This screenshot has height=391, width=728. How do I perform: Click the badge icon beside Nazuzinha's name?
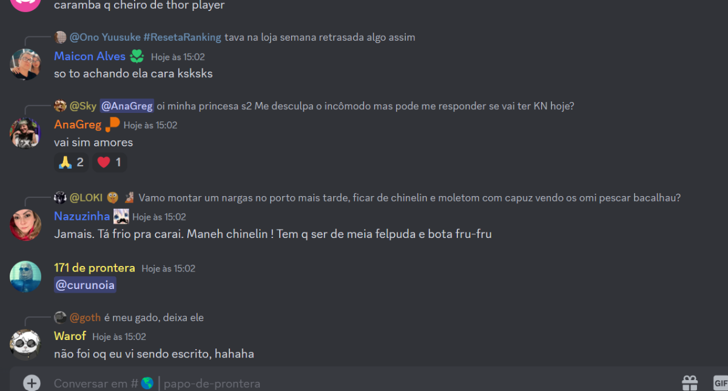click(121, 216)
